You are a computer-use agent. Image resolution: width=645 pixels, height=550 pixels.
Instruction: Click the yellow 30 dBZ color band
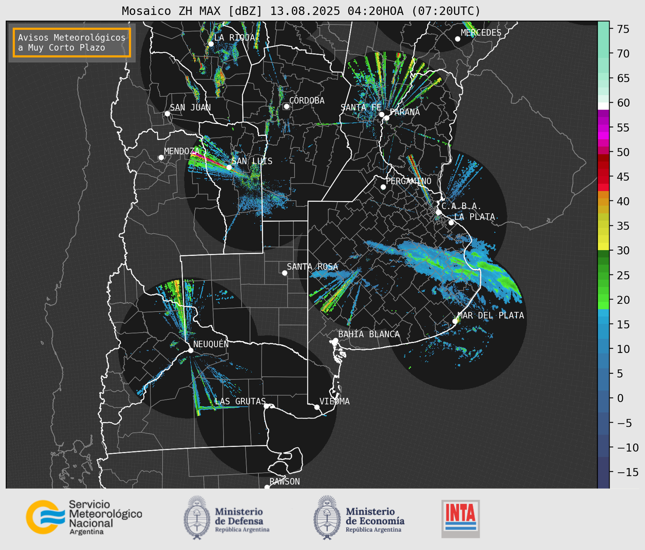coord(603,247)
